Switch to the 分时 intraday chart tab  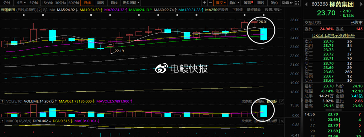7,3
